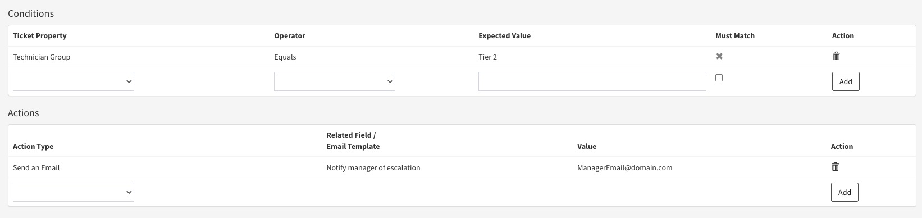This screenshot has height=218, width=922.
Task: Delete the Technician Group condition via its trash icon
Action: (x=836, y=56)
